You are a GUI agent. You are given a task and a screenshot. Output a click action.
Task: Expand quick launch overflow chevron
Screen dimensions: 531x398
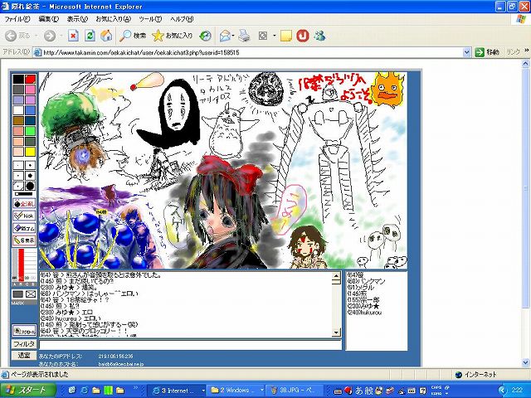[136, 388]
